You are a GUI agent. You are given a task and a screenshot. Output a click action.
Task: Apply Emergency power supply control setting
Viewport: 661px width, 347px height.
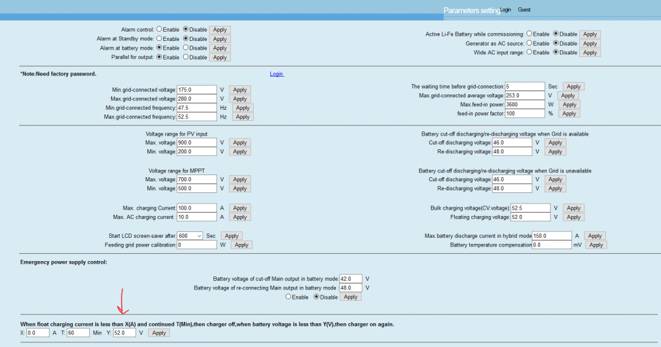pos(350,297)
